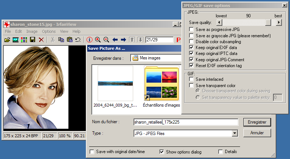Open the Help menu
The width and height of the screenshot is (290, 159).
pos(76,31)
